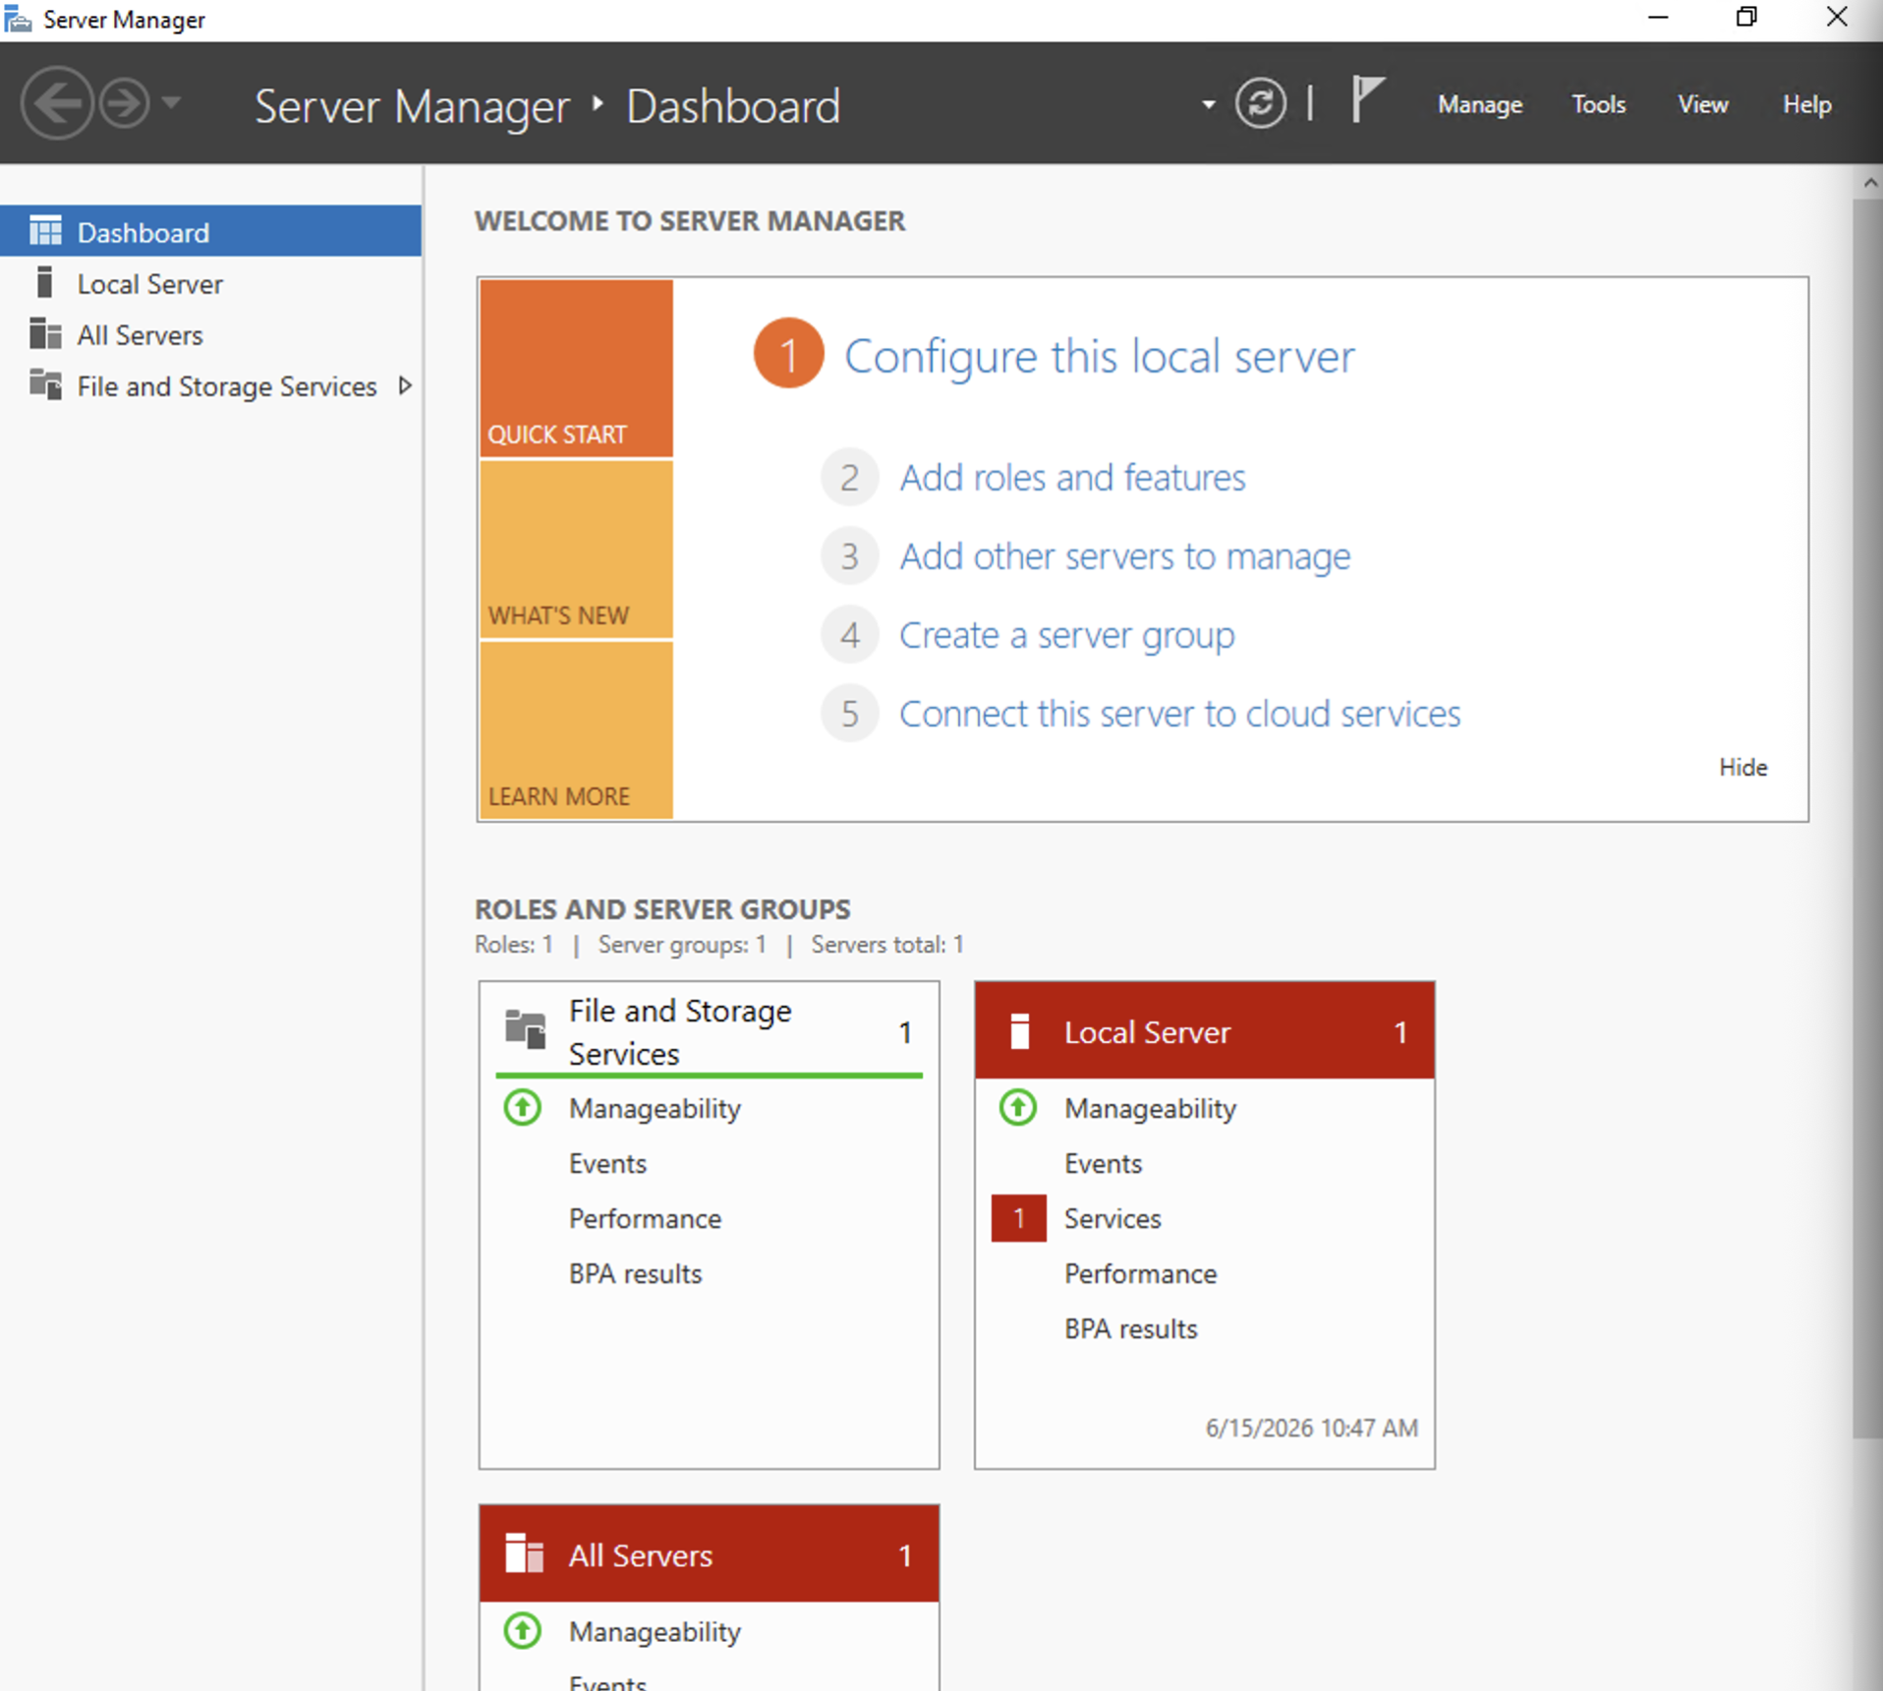Click green Manageability icon in Local Server tile
Image resolution: width=1883 pixels, height=1691 pixels.
[x=1018, y=1108]
